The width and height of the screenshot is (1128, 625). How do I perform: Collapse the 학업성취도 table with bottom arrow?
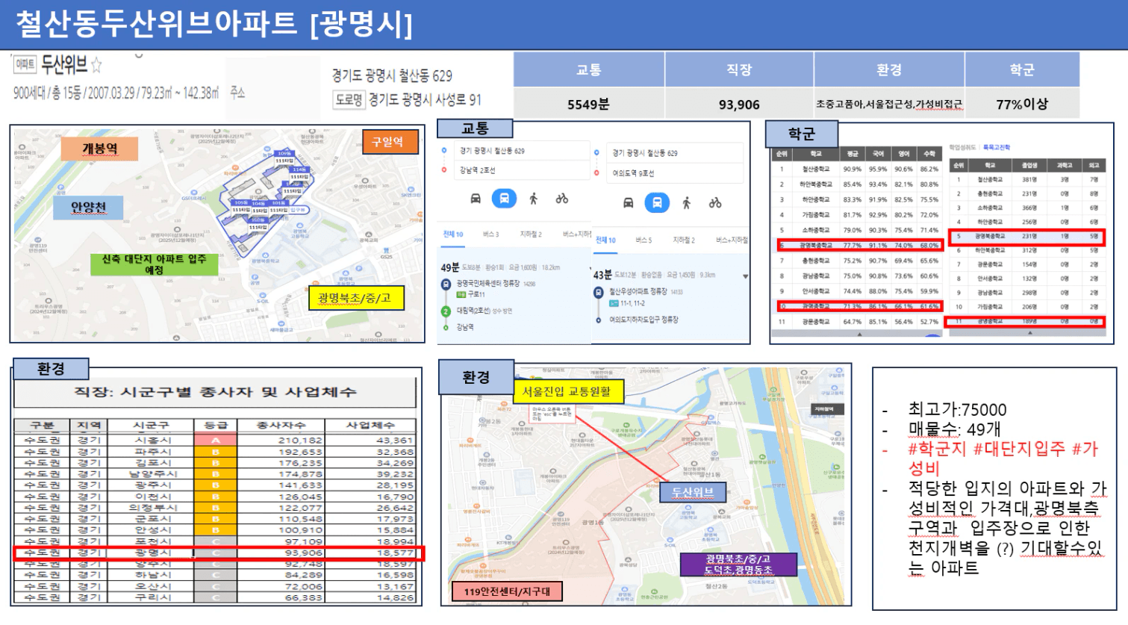859,335
